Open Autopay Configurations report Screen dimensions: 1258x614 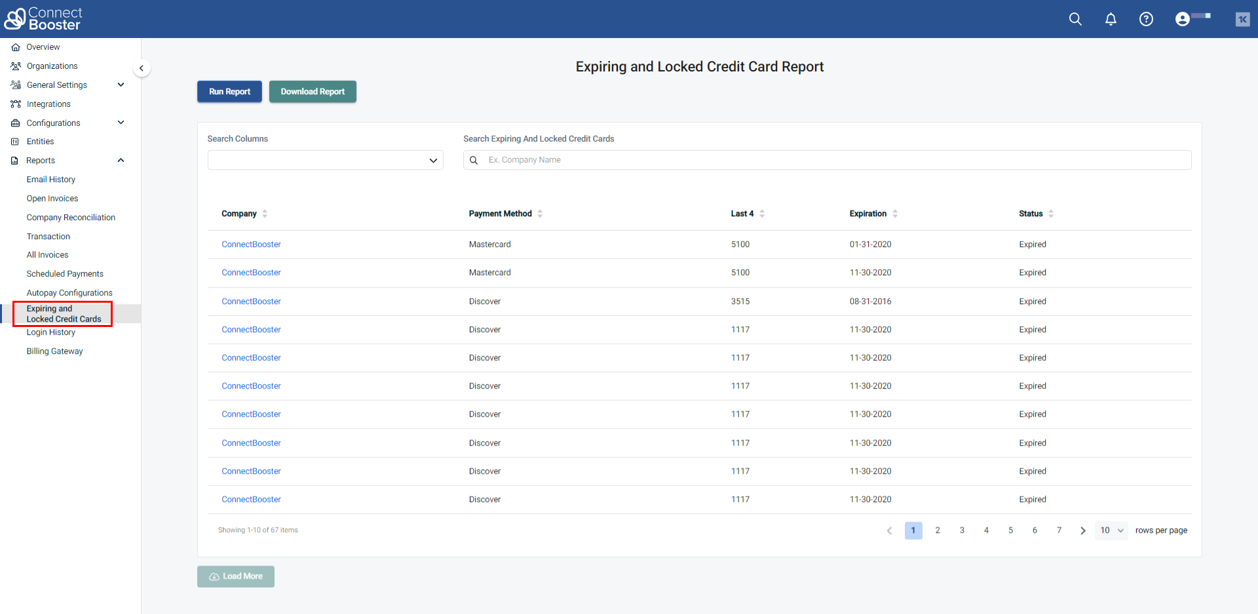click(69, 293)
